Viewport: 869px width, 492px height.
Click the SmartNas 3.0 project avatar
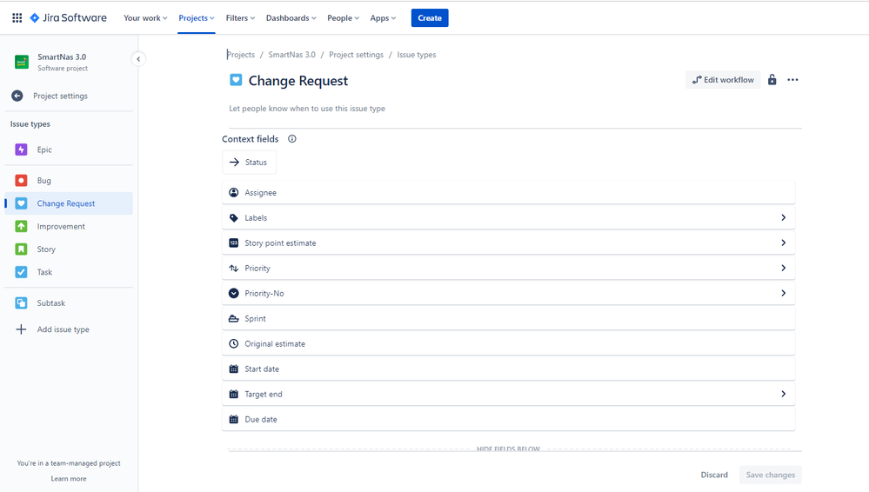[22, 62]
